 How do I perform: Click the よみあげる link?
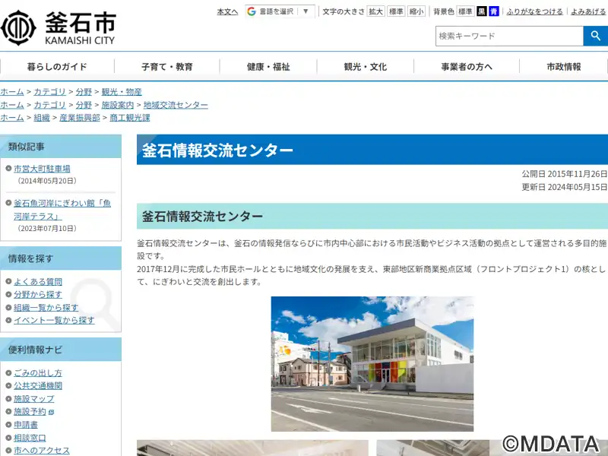pyautogui.click(x=587, y=11)
